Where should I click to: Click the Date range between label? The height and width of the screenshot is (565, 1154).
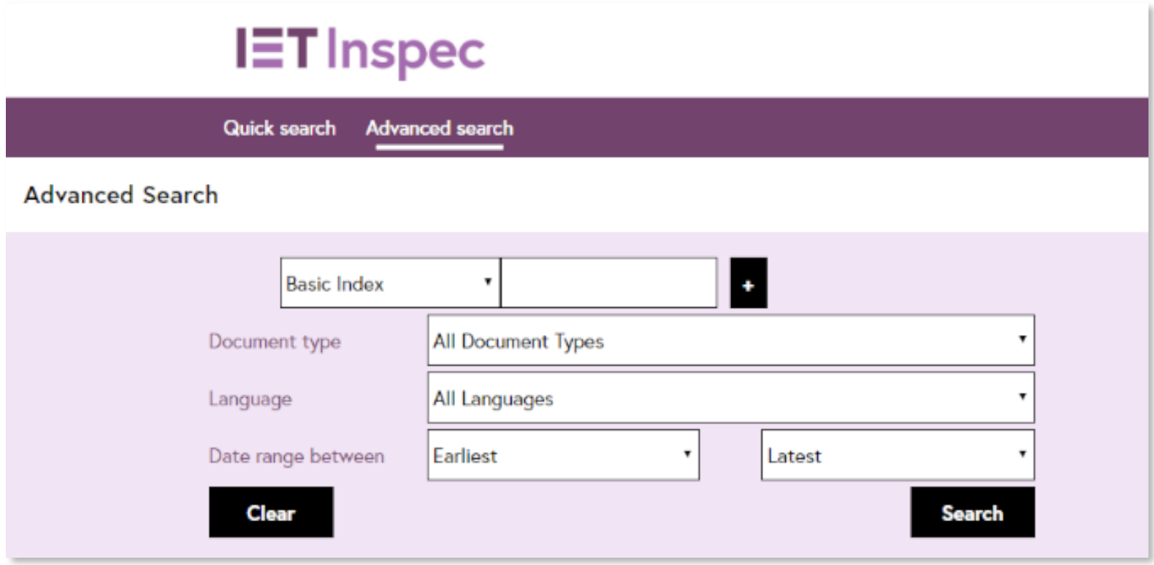pyautogui.click(x=296, y=456)
